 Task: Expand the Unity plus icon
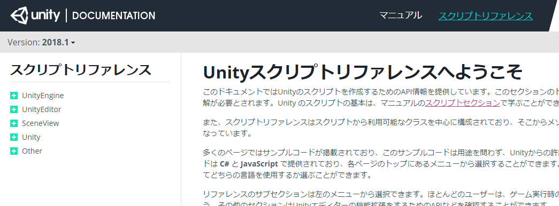(14, 137)
